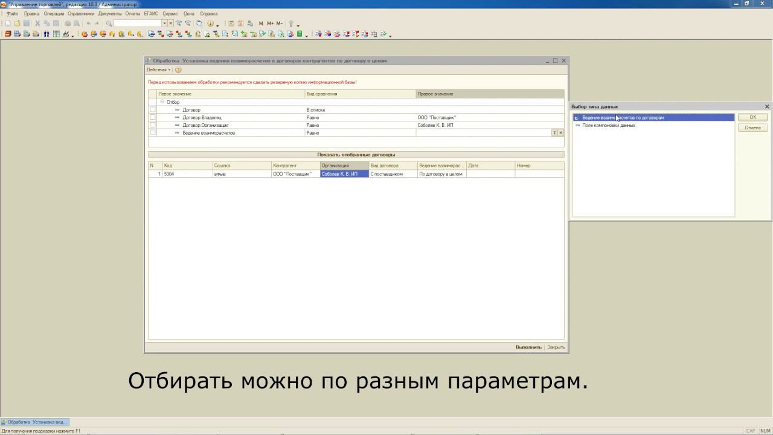Screen dimensions: 773x435
Task: Click into the toolbar search input field
Action: (138, 24)
